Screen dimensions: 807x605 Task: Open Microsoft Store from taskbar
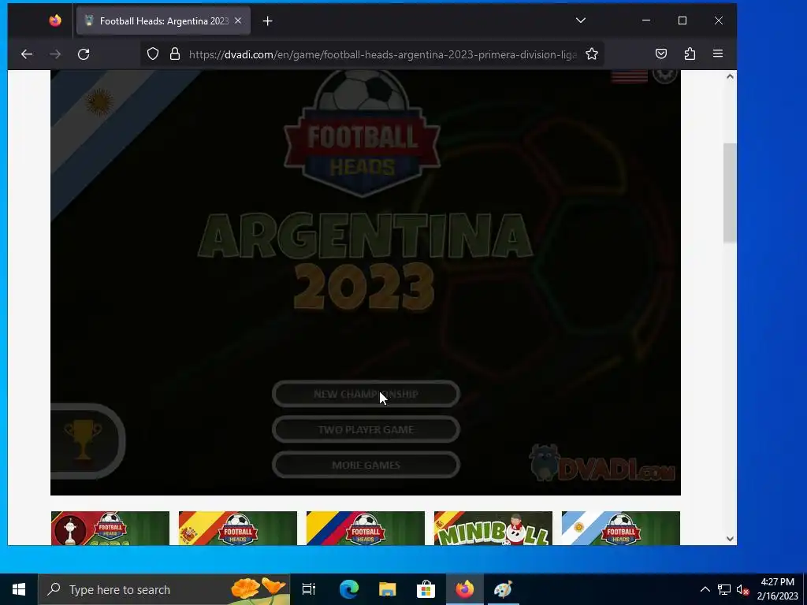pos(426,589)
